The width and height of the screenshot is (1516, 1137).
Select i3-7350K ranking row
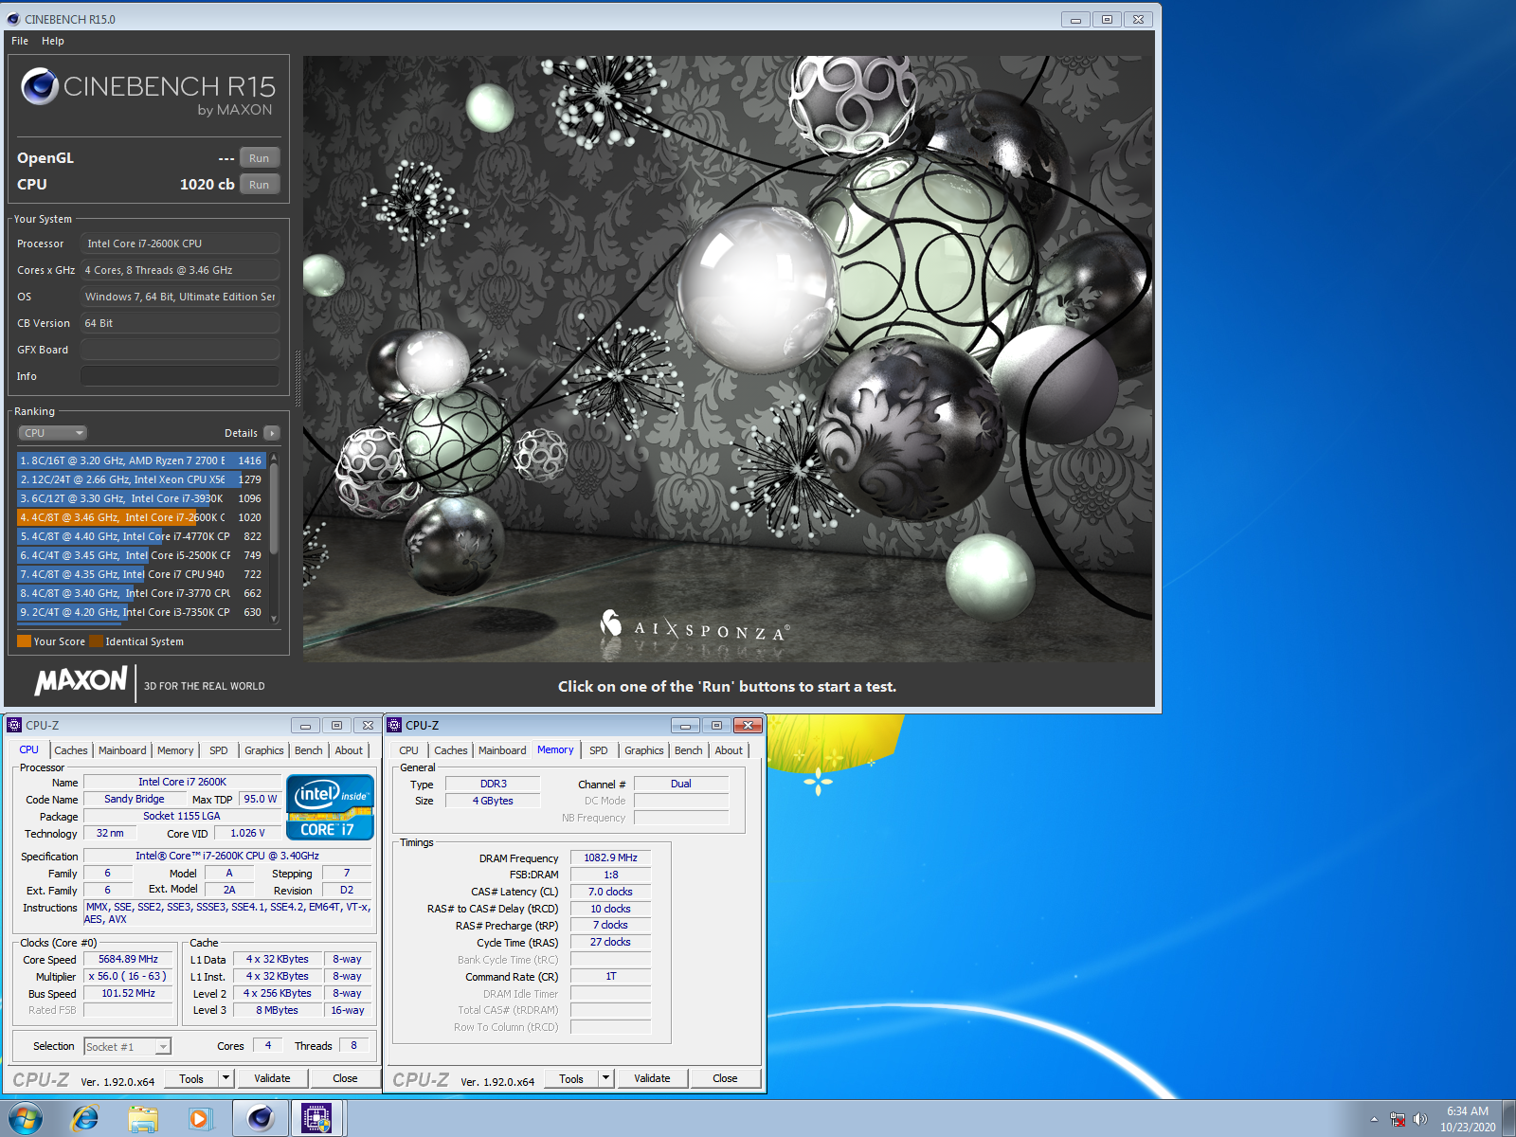point(141,612)
